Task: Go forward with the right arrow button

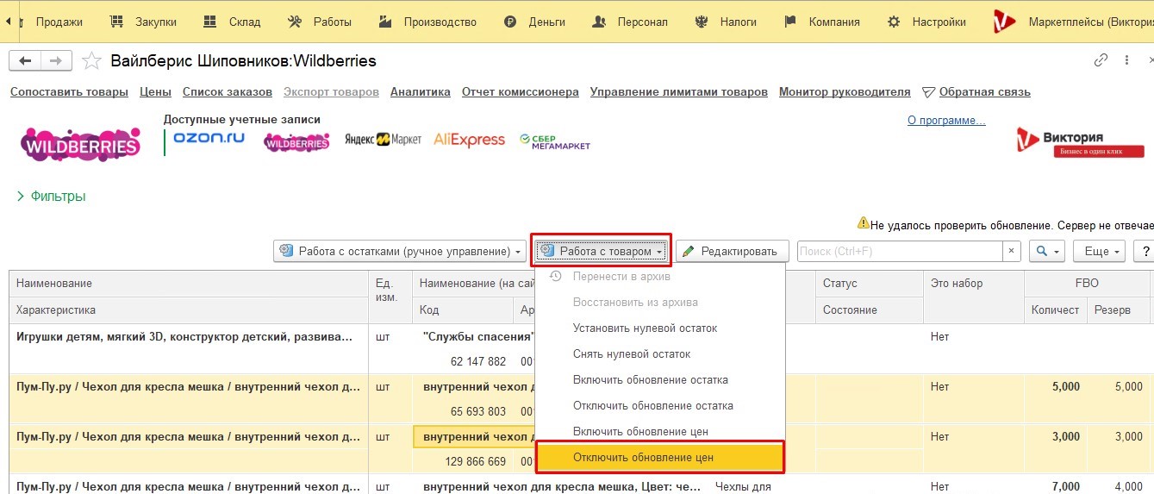Action: pos(56,60)
